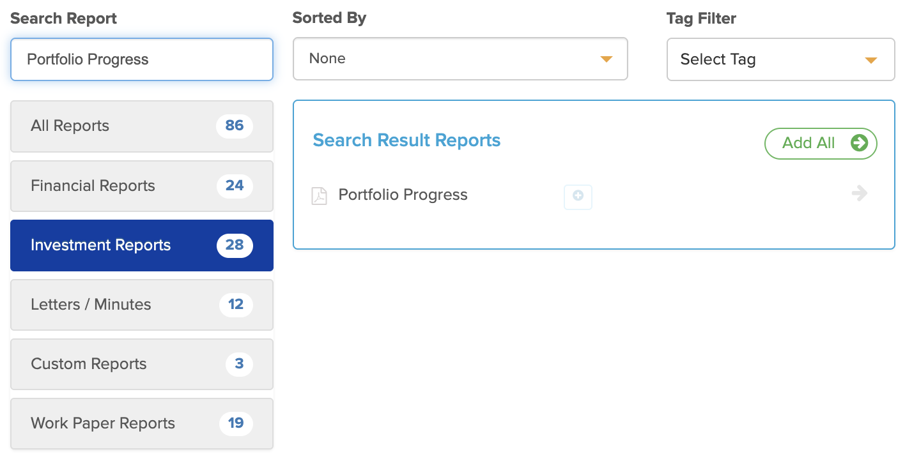
Task: Click the plus icon next to Portfolio Progress
Action: (578, 197)
